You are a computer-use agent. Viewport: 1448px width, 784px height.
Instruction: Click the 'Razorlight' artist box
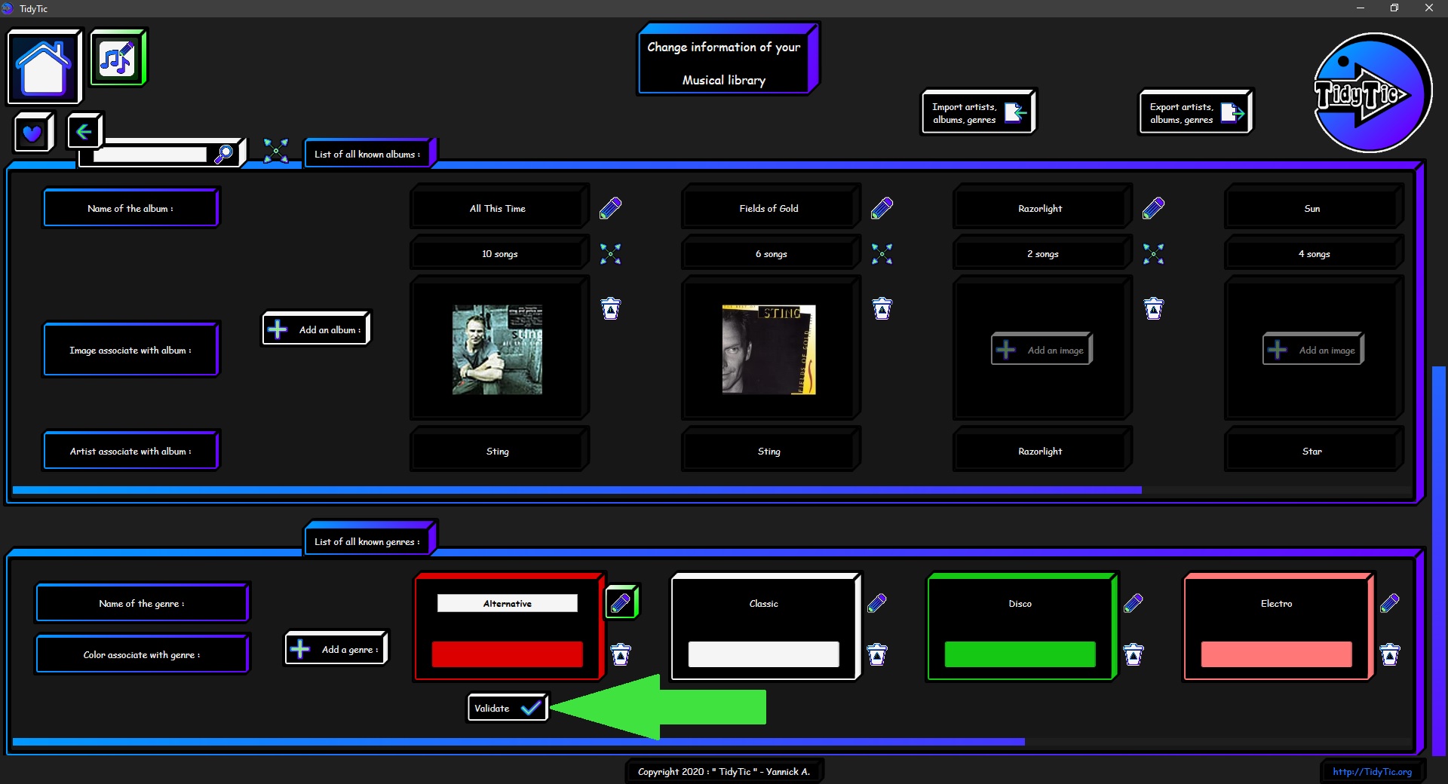(1041, 451)
